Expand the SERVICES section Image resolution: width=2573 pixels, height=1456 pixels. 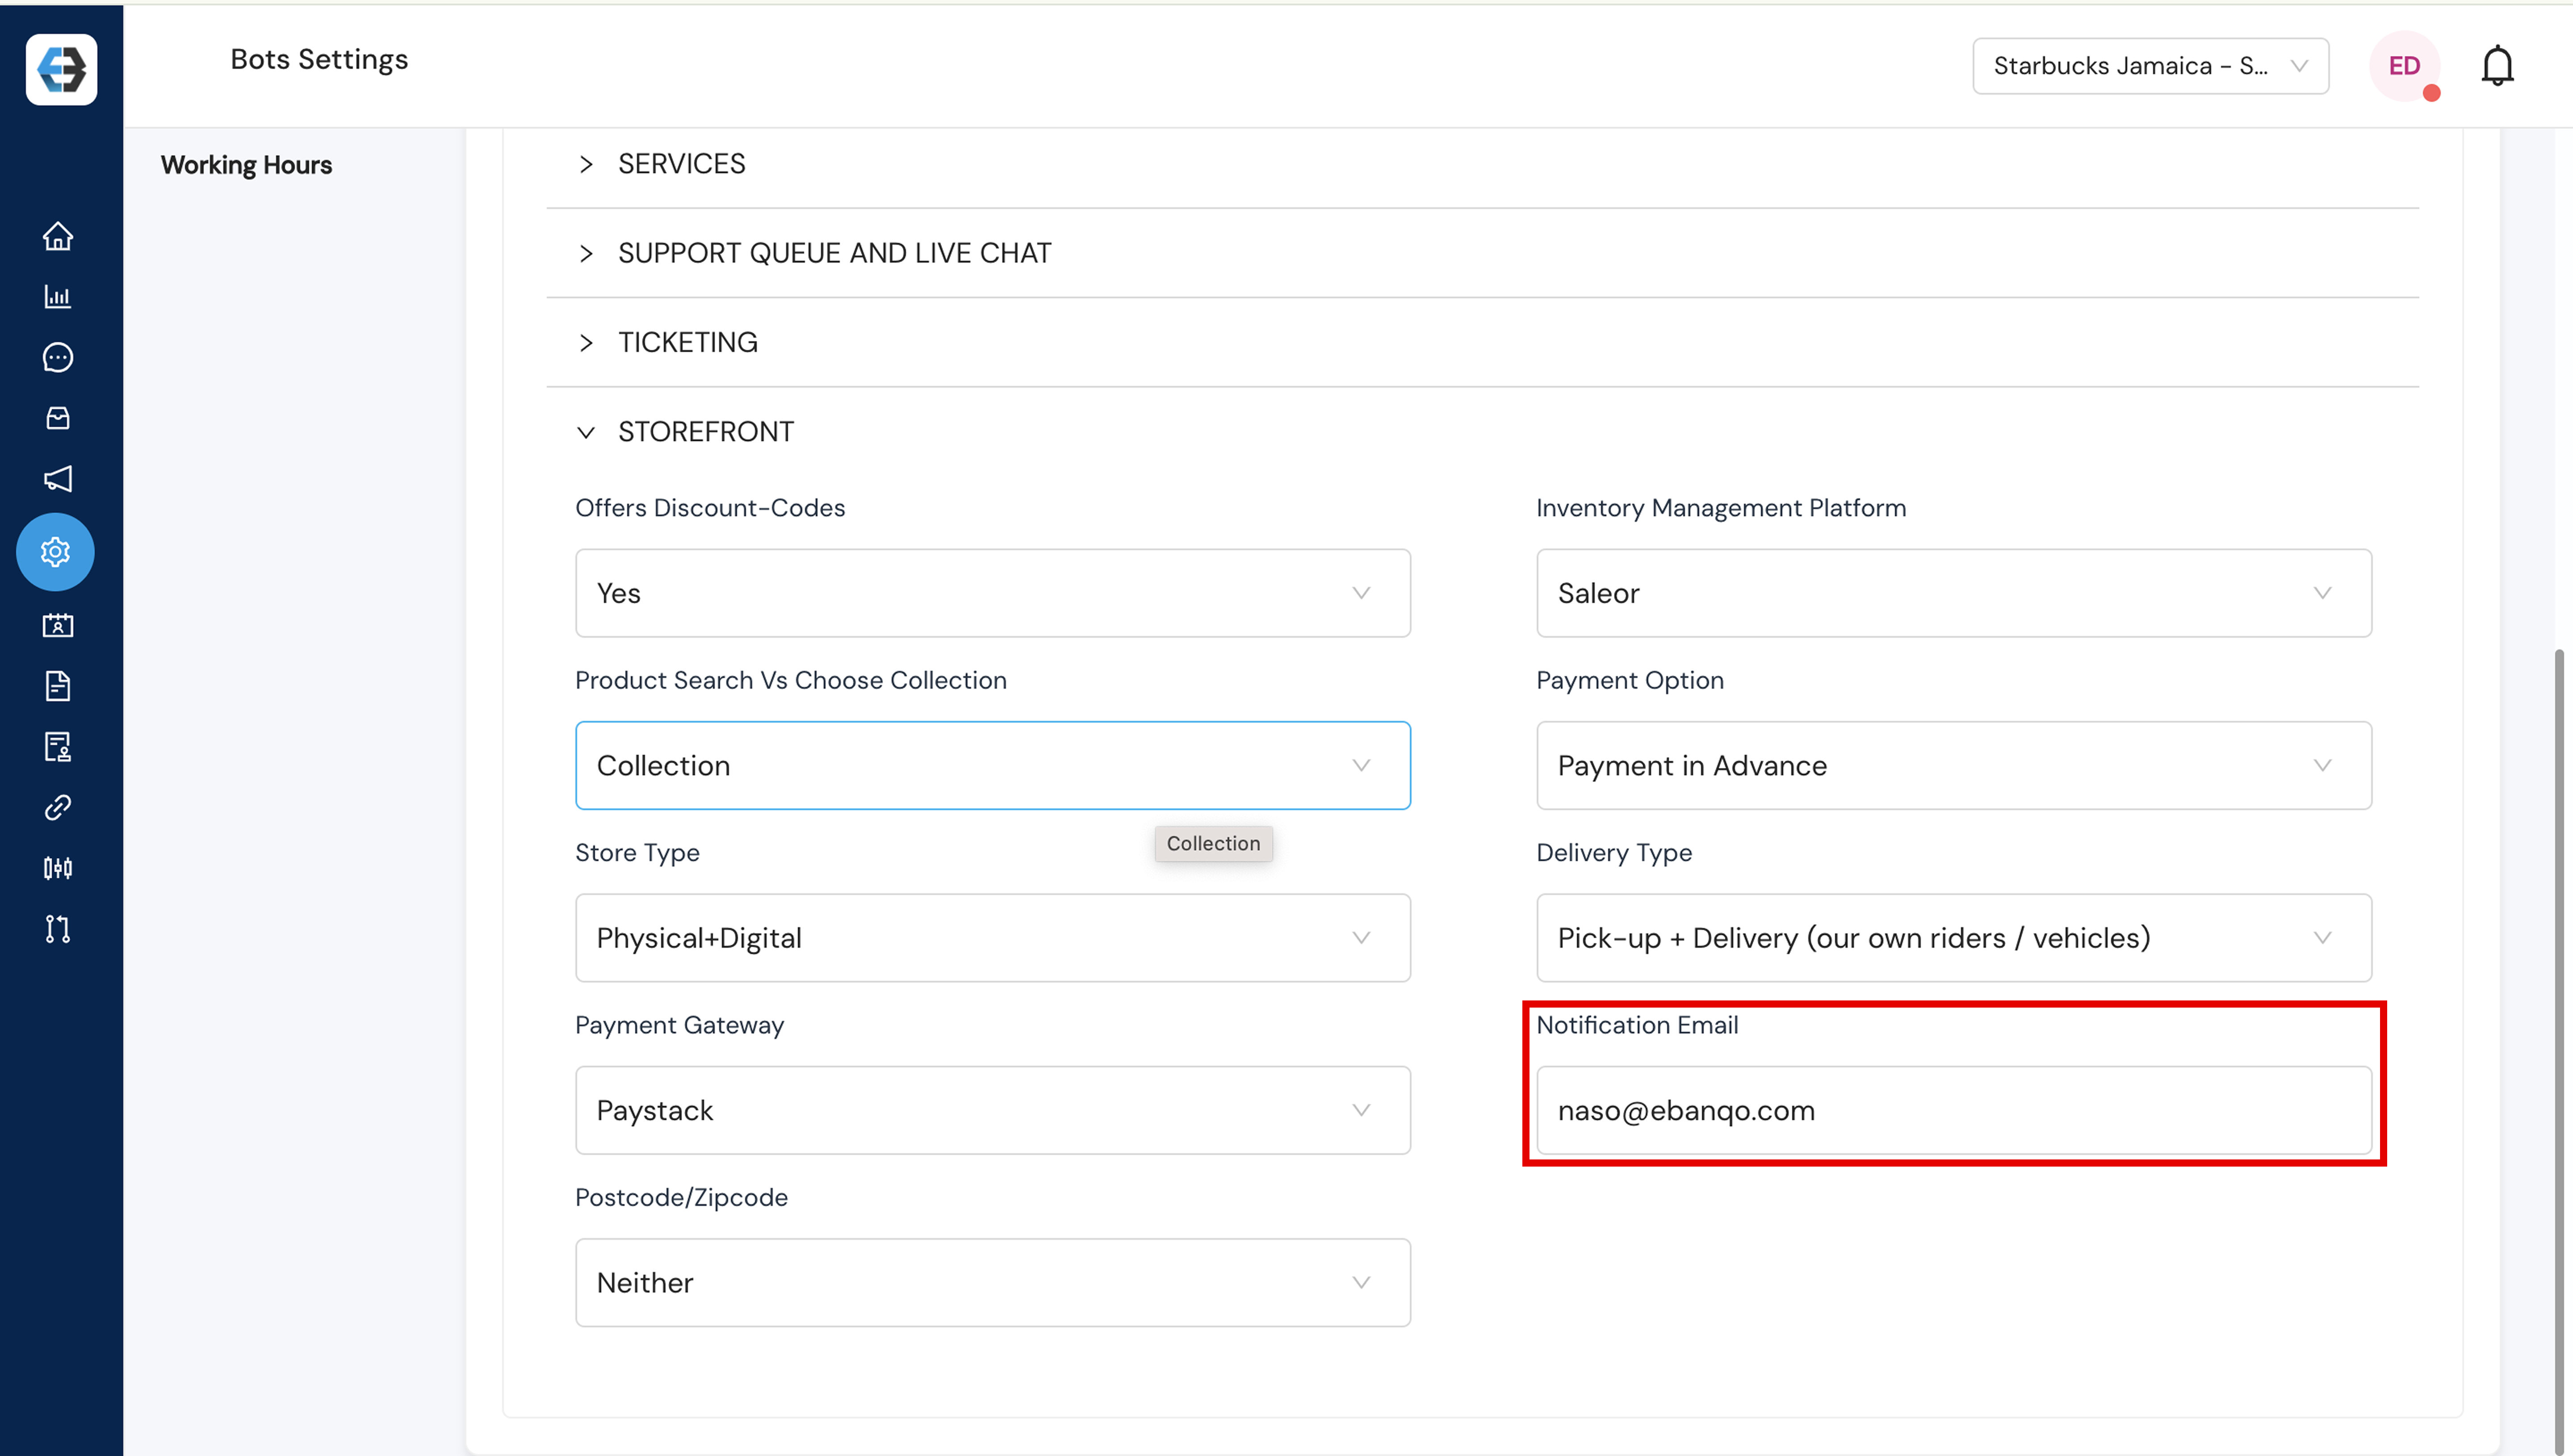[x=1482, y=164]
